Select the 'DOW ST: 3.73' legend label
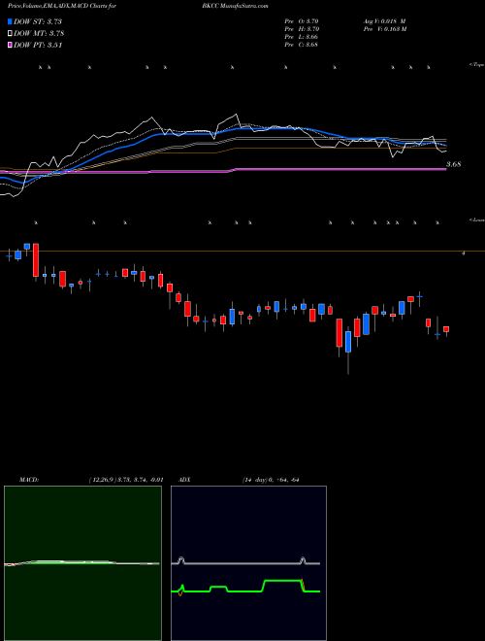Image resolution: width=485 pixels, height=641 pixels. [x=38, y=21]
